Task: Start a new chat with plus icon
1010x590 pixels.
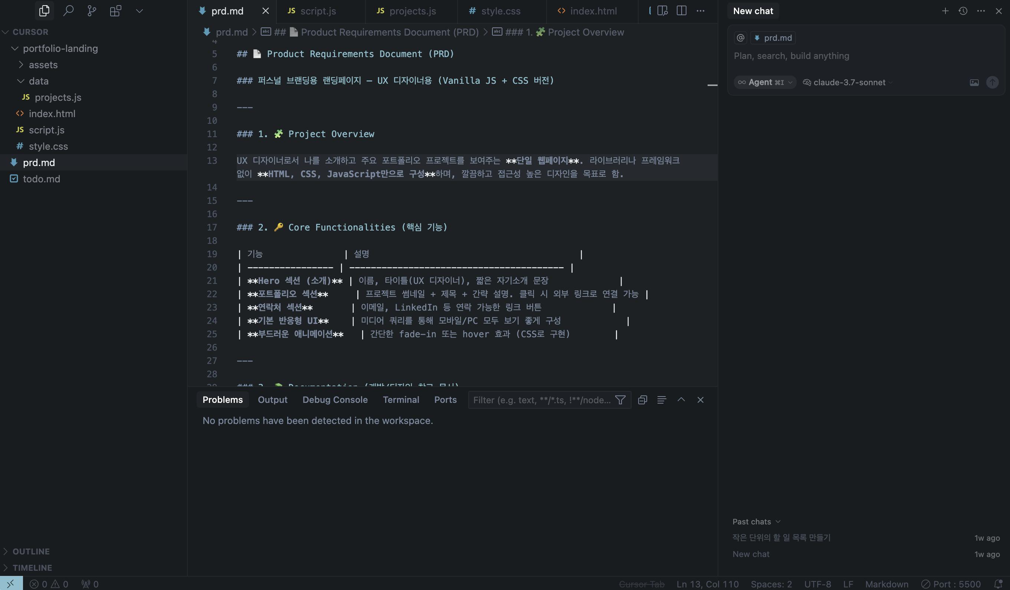Action: [945, 11]
